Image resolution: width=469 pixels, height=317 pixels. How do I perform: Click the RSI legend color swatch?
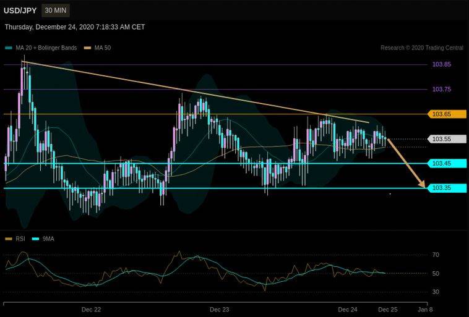click(x=9, y=239)
